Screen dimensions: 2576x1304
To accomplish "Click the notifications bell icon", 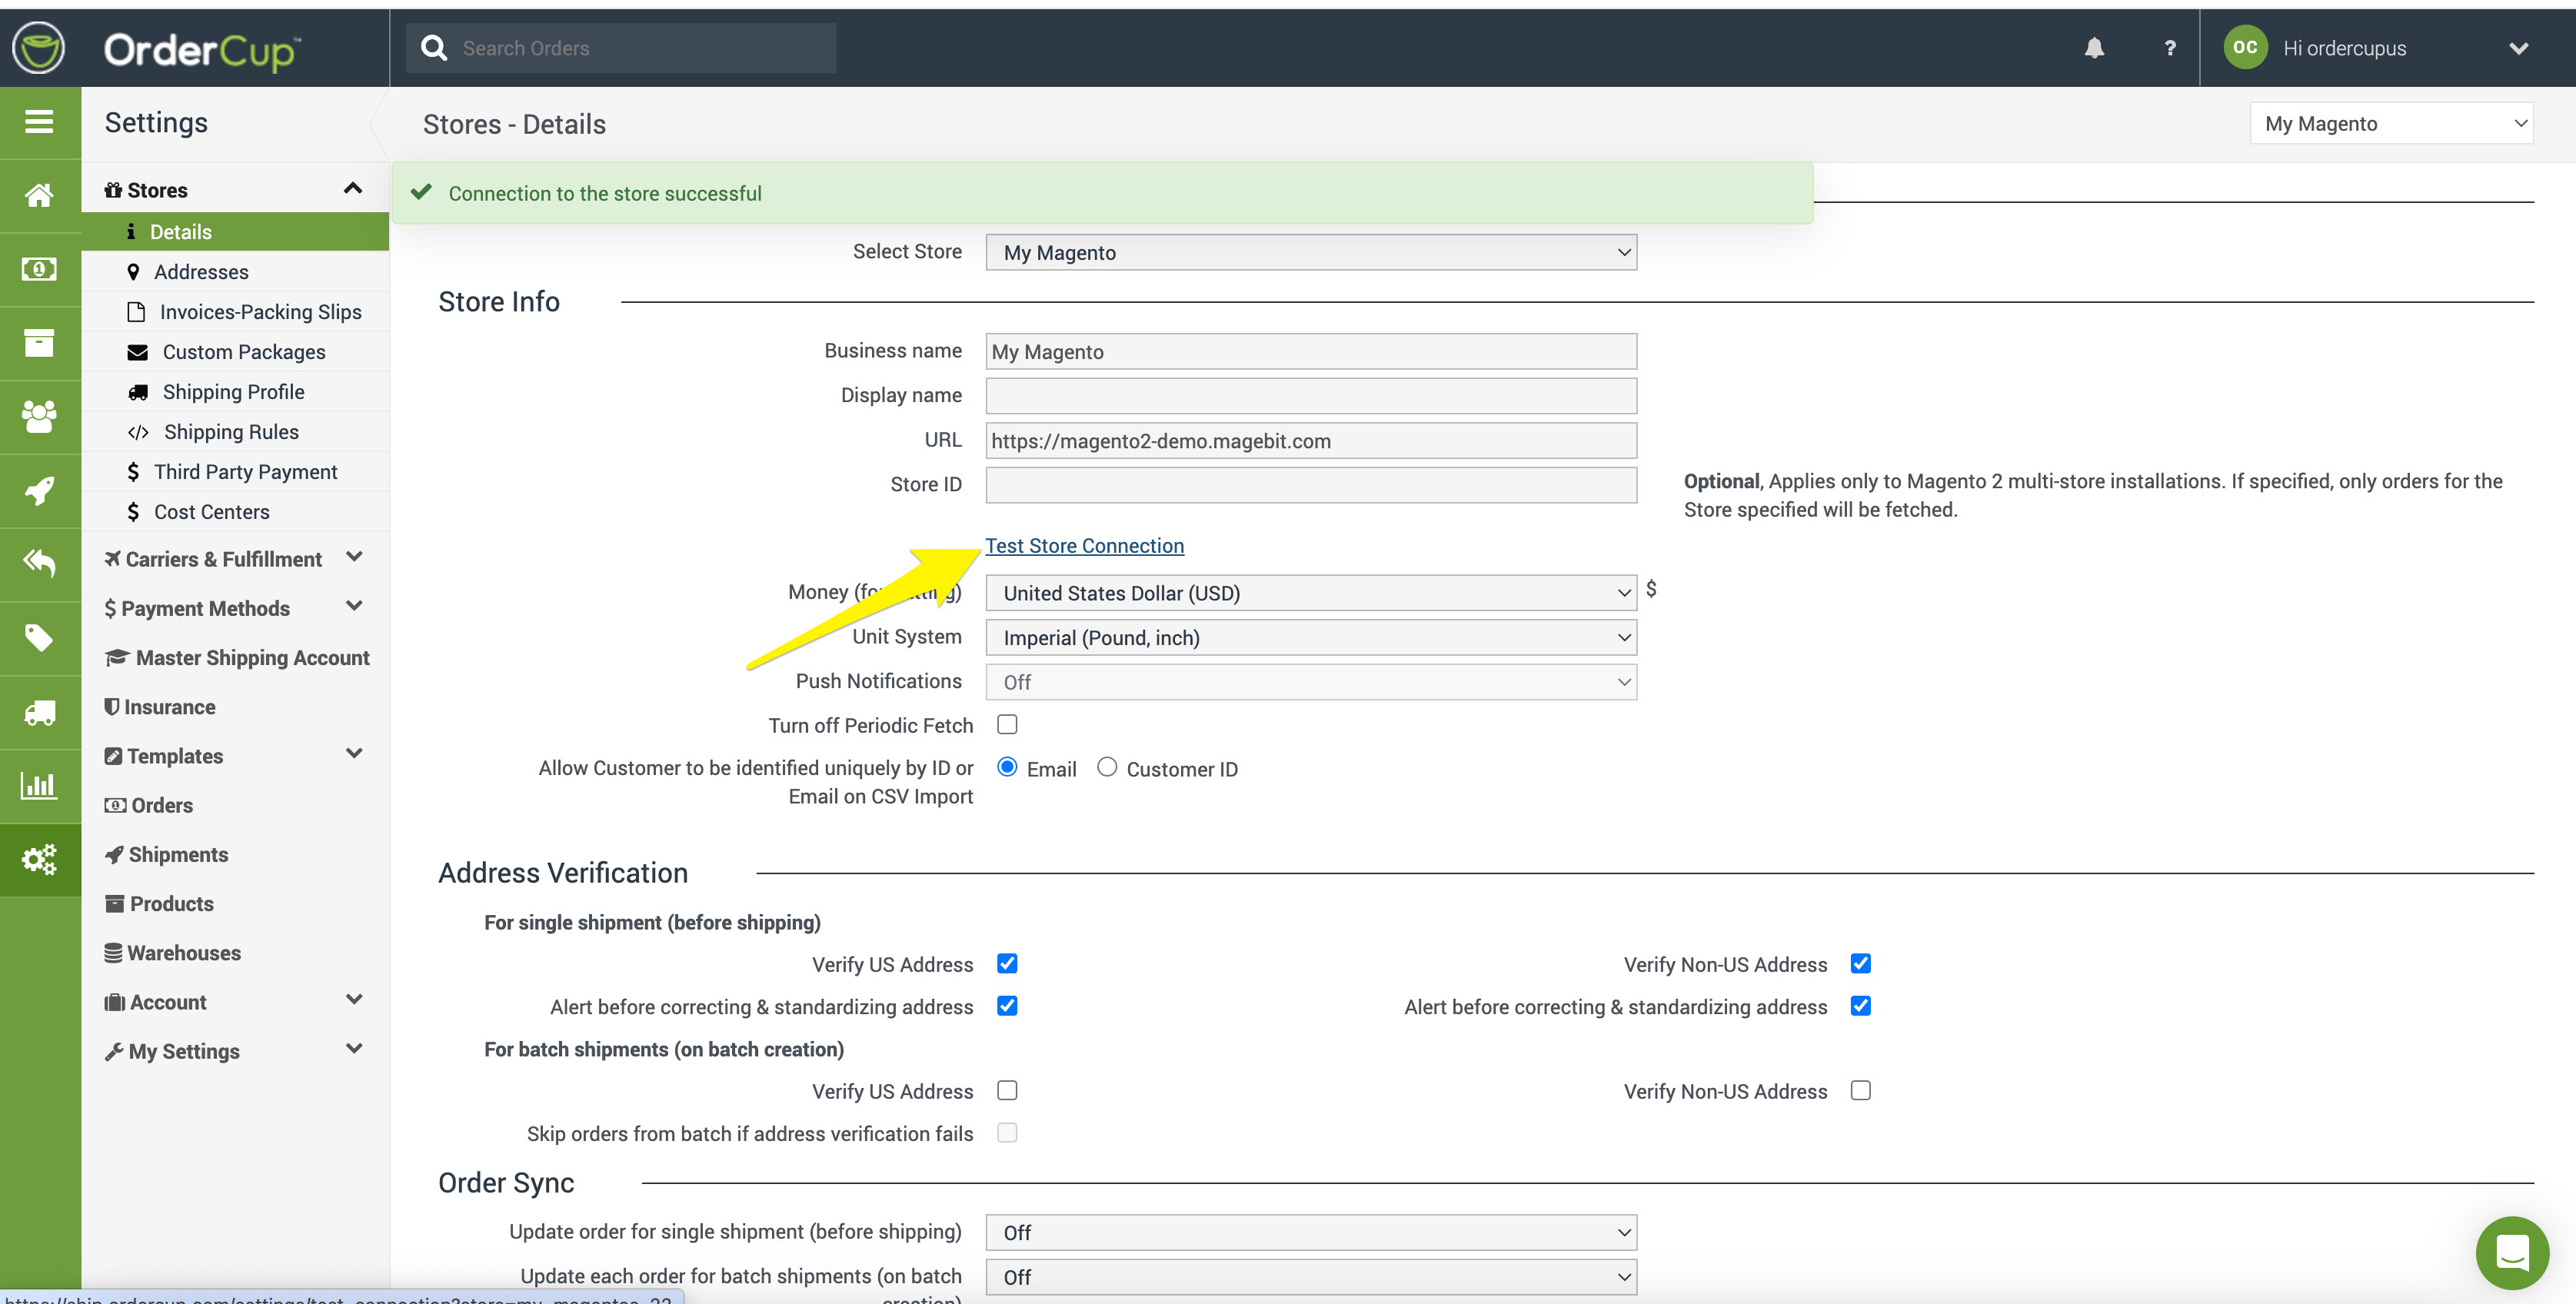I will pyautogui.click(x=2094, y=48).
